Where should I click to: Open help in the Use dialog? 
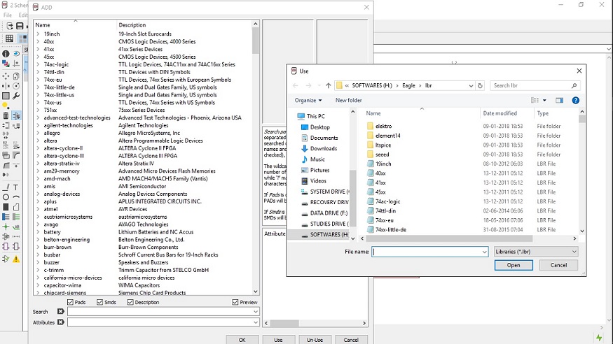click(575, 100)
